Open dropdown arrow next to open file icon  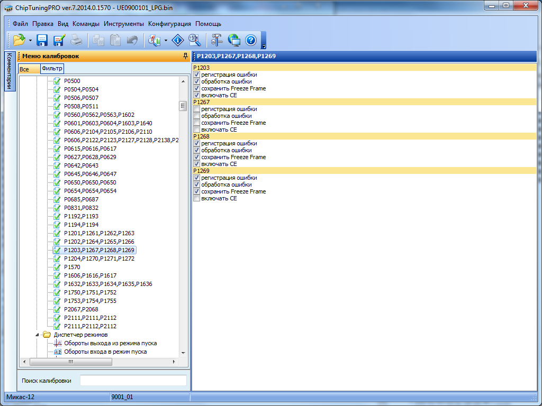[31, 40]
